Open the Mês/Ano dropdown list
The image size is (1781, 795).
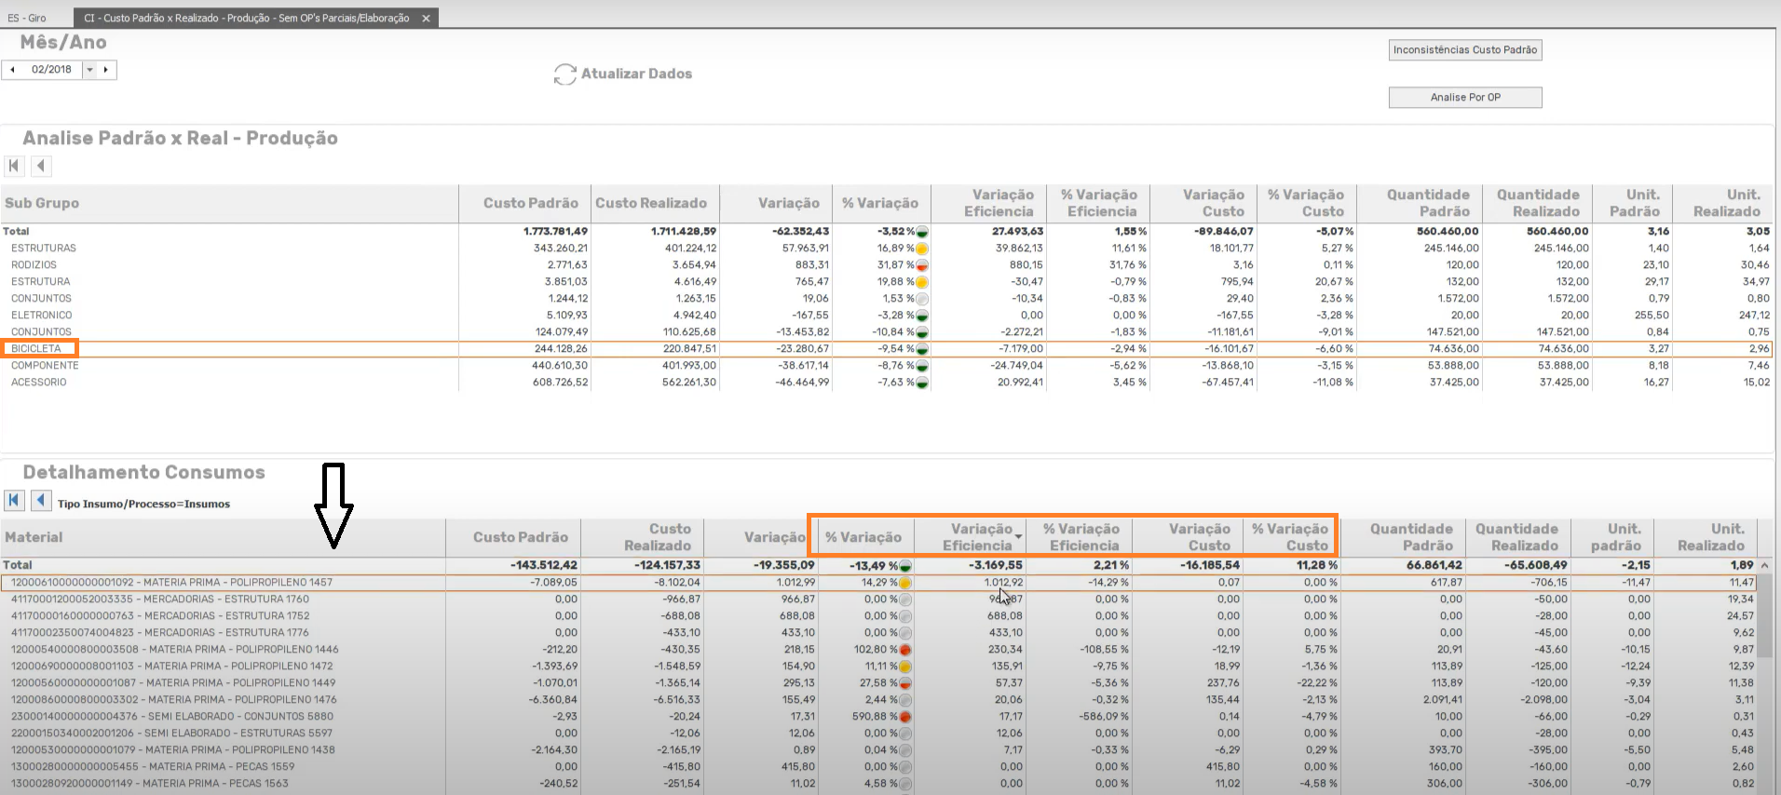tap(89, 70)
